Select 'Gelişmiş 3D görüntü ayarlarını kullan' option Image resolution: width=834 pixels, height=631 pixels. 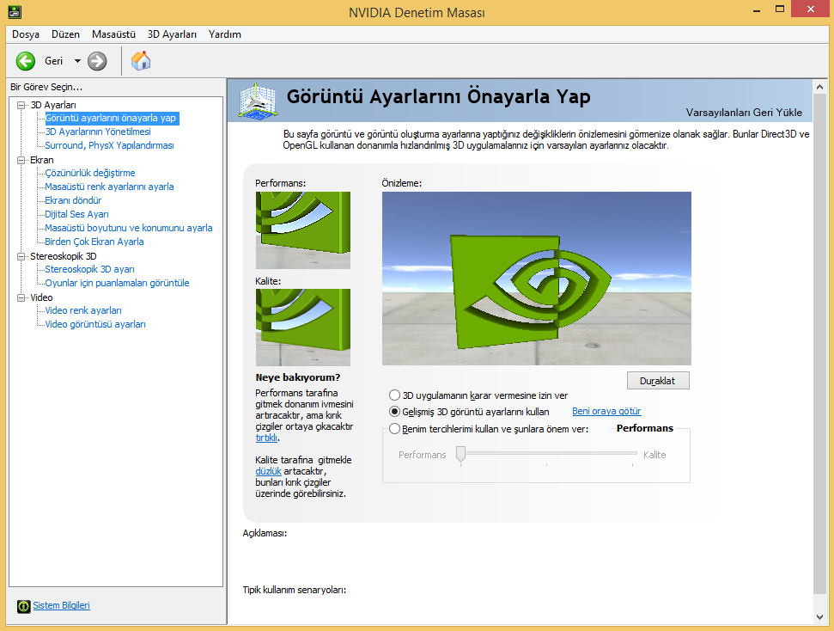click(394, 412)
